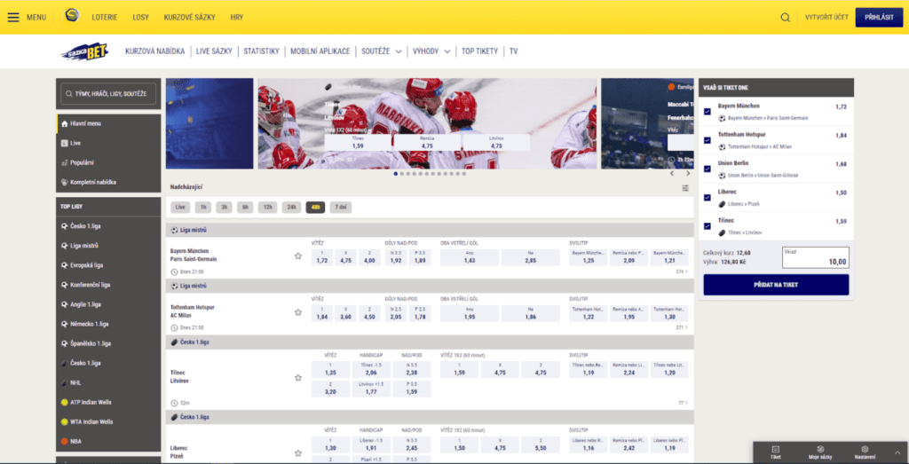
Task: Uncheck Liberec in ticket of the day
Action: click(x=707, y=198)
